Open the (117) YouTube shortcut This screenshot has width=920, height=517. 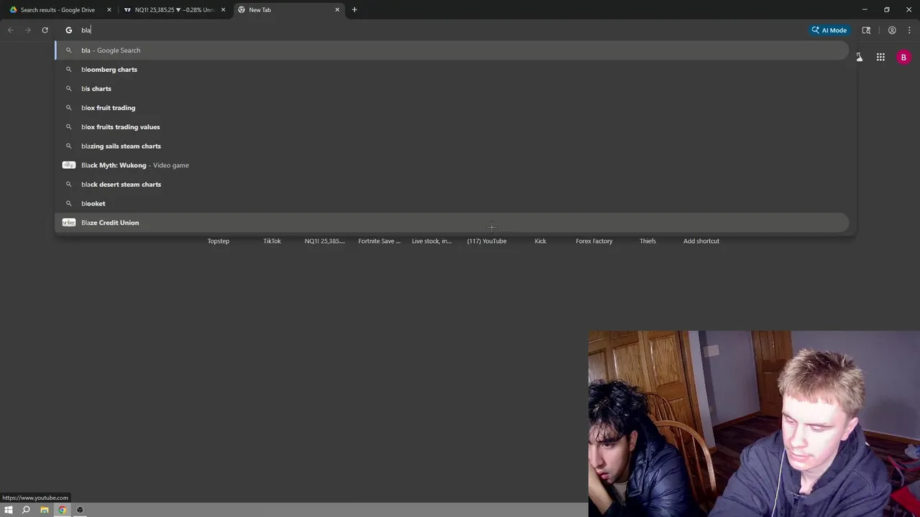click(x=487, y=241)
